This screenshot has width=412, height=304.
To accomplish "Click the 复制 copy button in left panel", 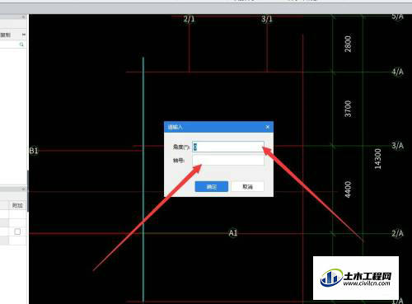I will point(6,35).
